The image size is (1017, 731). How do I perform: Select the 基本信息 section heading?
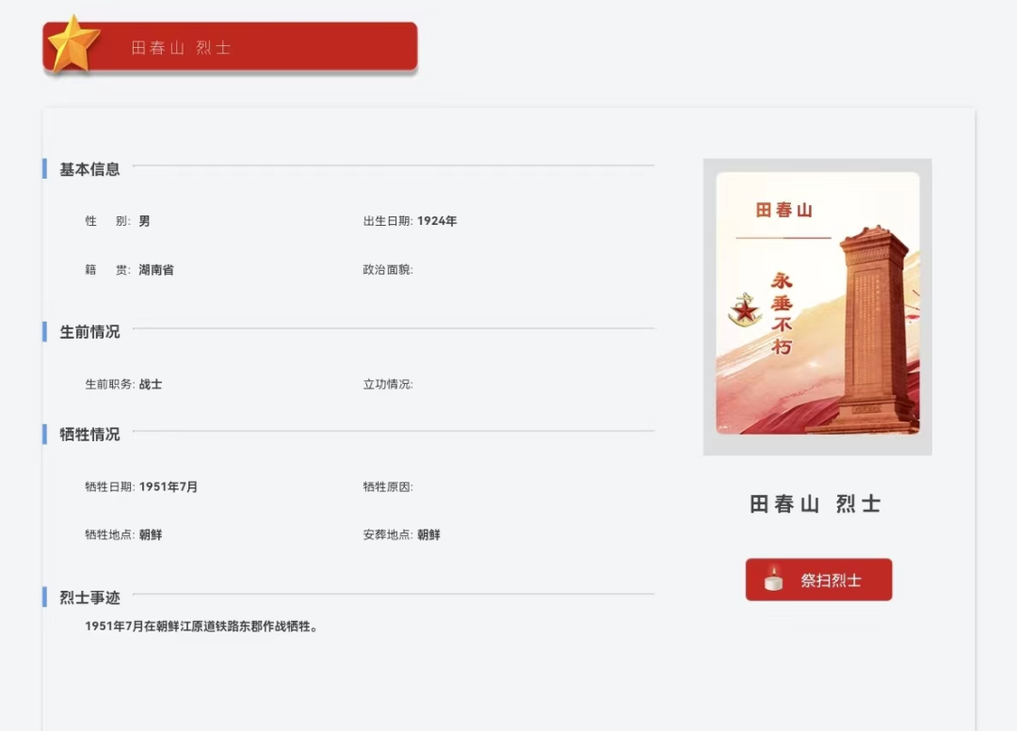(89, 169)
